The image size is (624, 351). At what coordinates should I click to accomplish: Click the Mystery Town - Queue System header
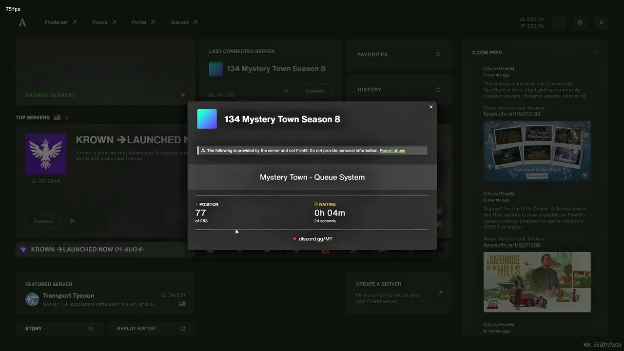pos(312,177)
